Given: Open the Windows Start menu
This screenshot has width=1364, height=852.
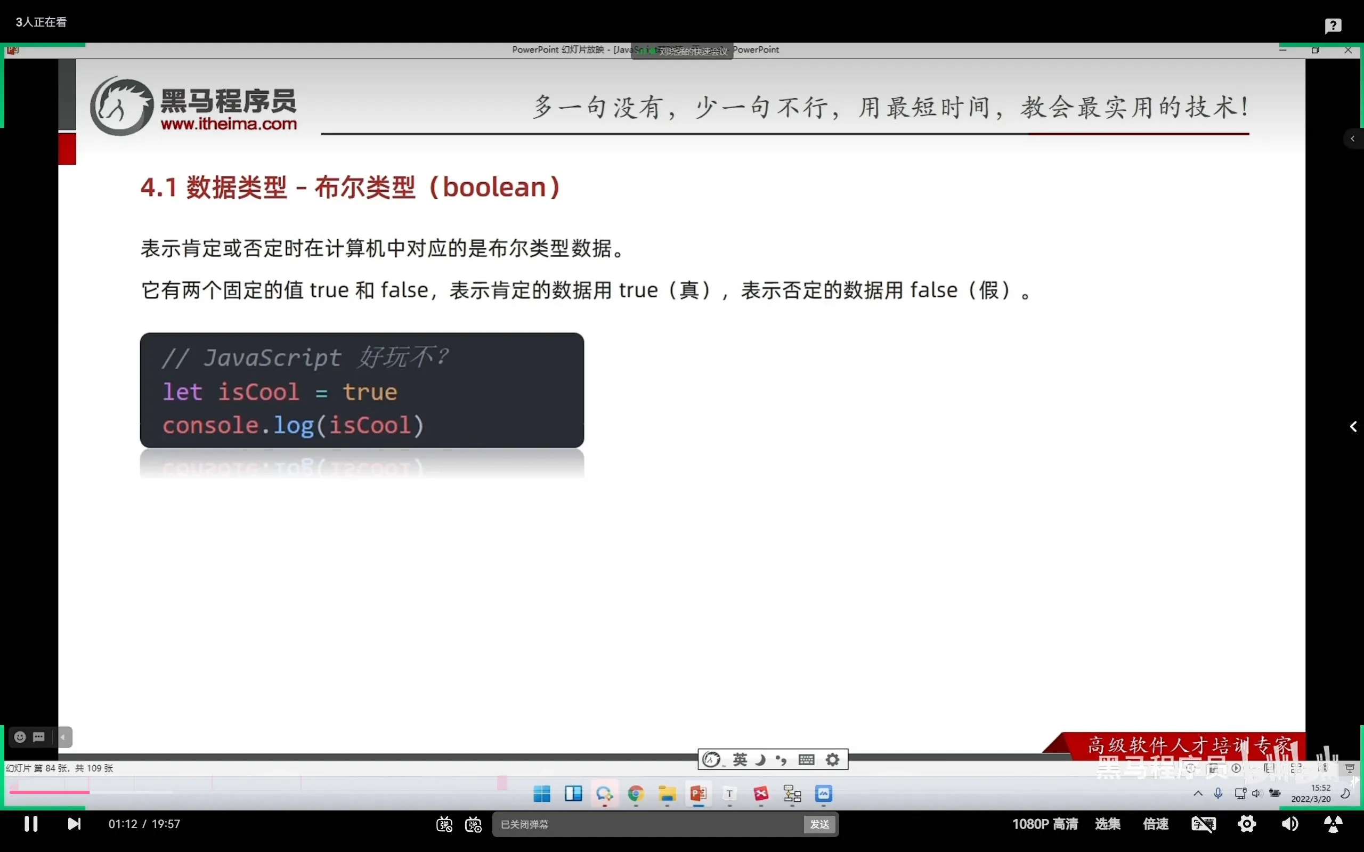Looking at the screenshot, I should [541, 794].
